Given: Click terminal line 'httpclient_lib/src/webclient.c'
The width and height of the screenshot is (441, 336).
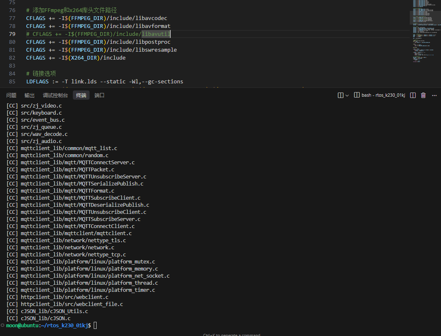Looking at the screenshot, I should (57, 297).
